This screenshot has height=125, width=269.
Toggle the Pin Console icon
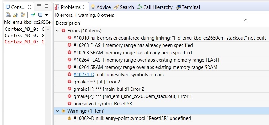click(x=33, y=15)
